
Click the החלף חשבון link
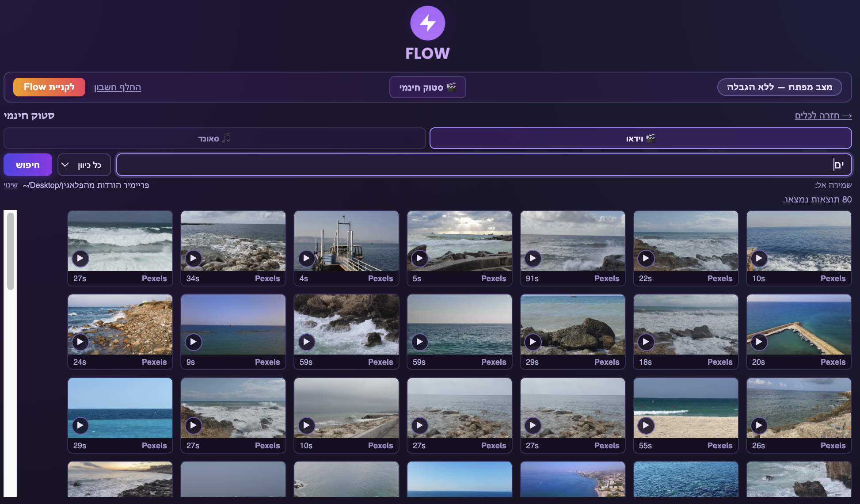point(118,87)
